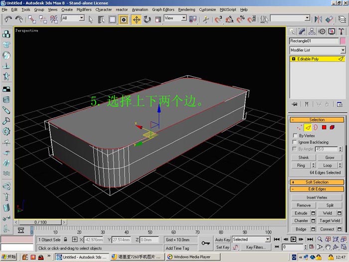Open Windows Media Player taskbar button
Image resolution: width=349 pixels, height=262 pixels.
click(192, 257)
